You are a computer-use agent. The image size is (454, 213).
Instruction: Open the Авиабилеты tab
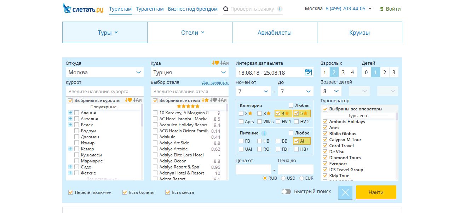275,33
